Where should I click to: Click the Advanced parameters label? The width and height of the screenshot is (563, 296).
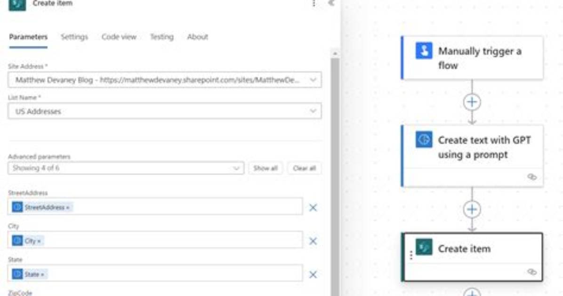[x=39, y=156]
